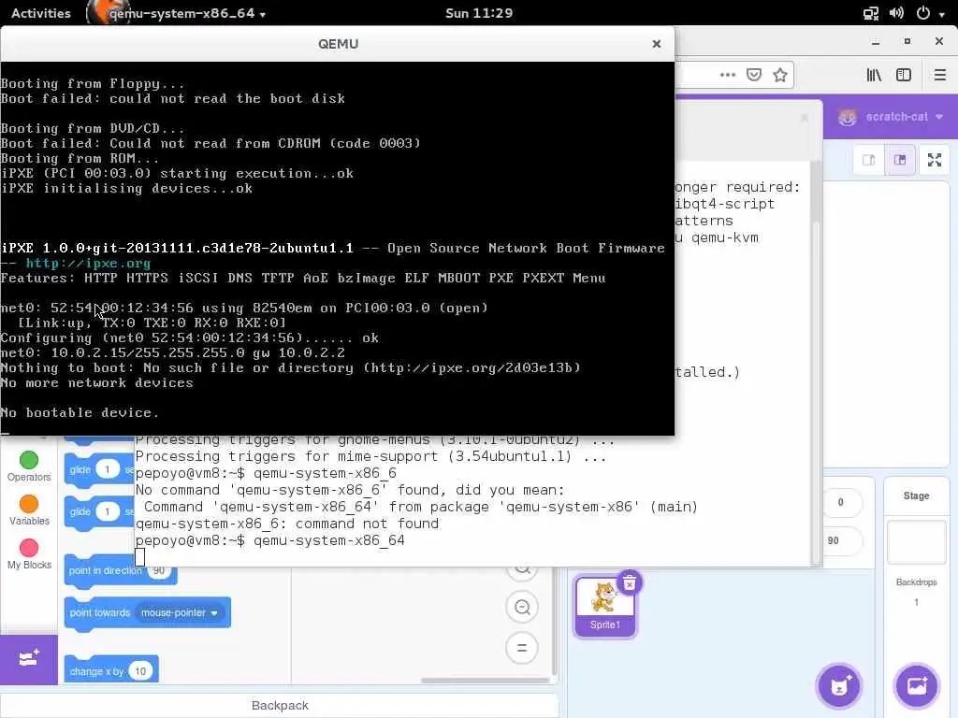This screenshot has width=958, height=718.
Task: Click the horizontal scrollbar in Scratch workspace
Action: [486, 681]
